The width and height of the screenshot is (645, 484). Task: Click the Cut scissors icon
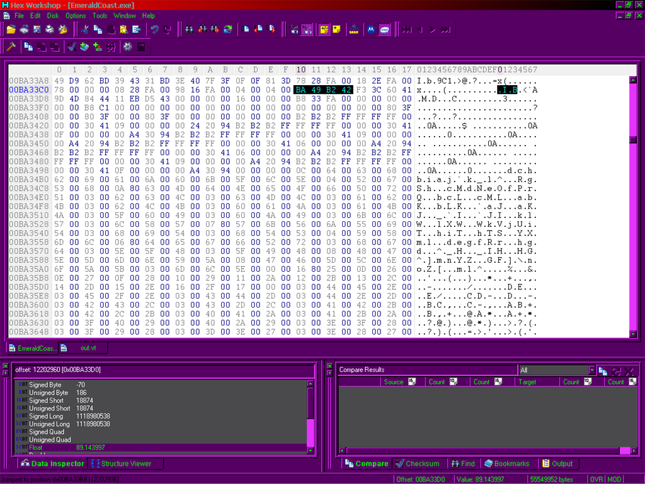pyautogui.click(x=85, y=30)
